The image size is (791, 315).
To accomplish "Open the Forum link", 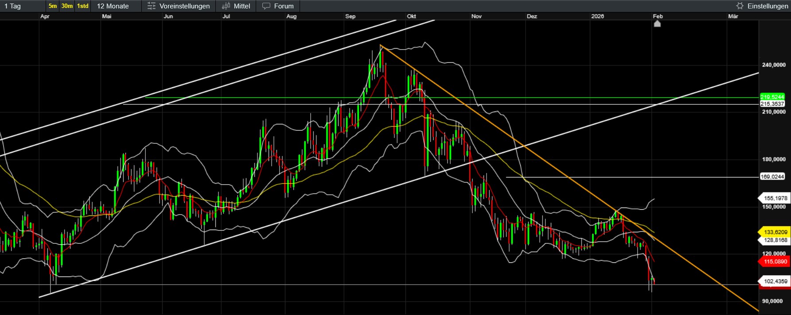I will [x=284, y=6].
